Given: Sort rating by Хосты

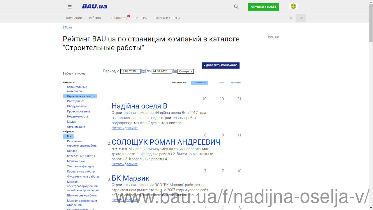Looking at the screenshot, I should [x=221, y=83].
